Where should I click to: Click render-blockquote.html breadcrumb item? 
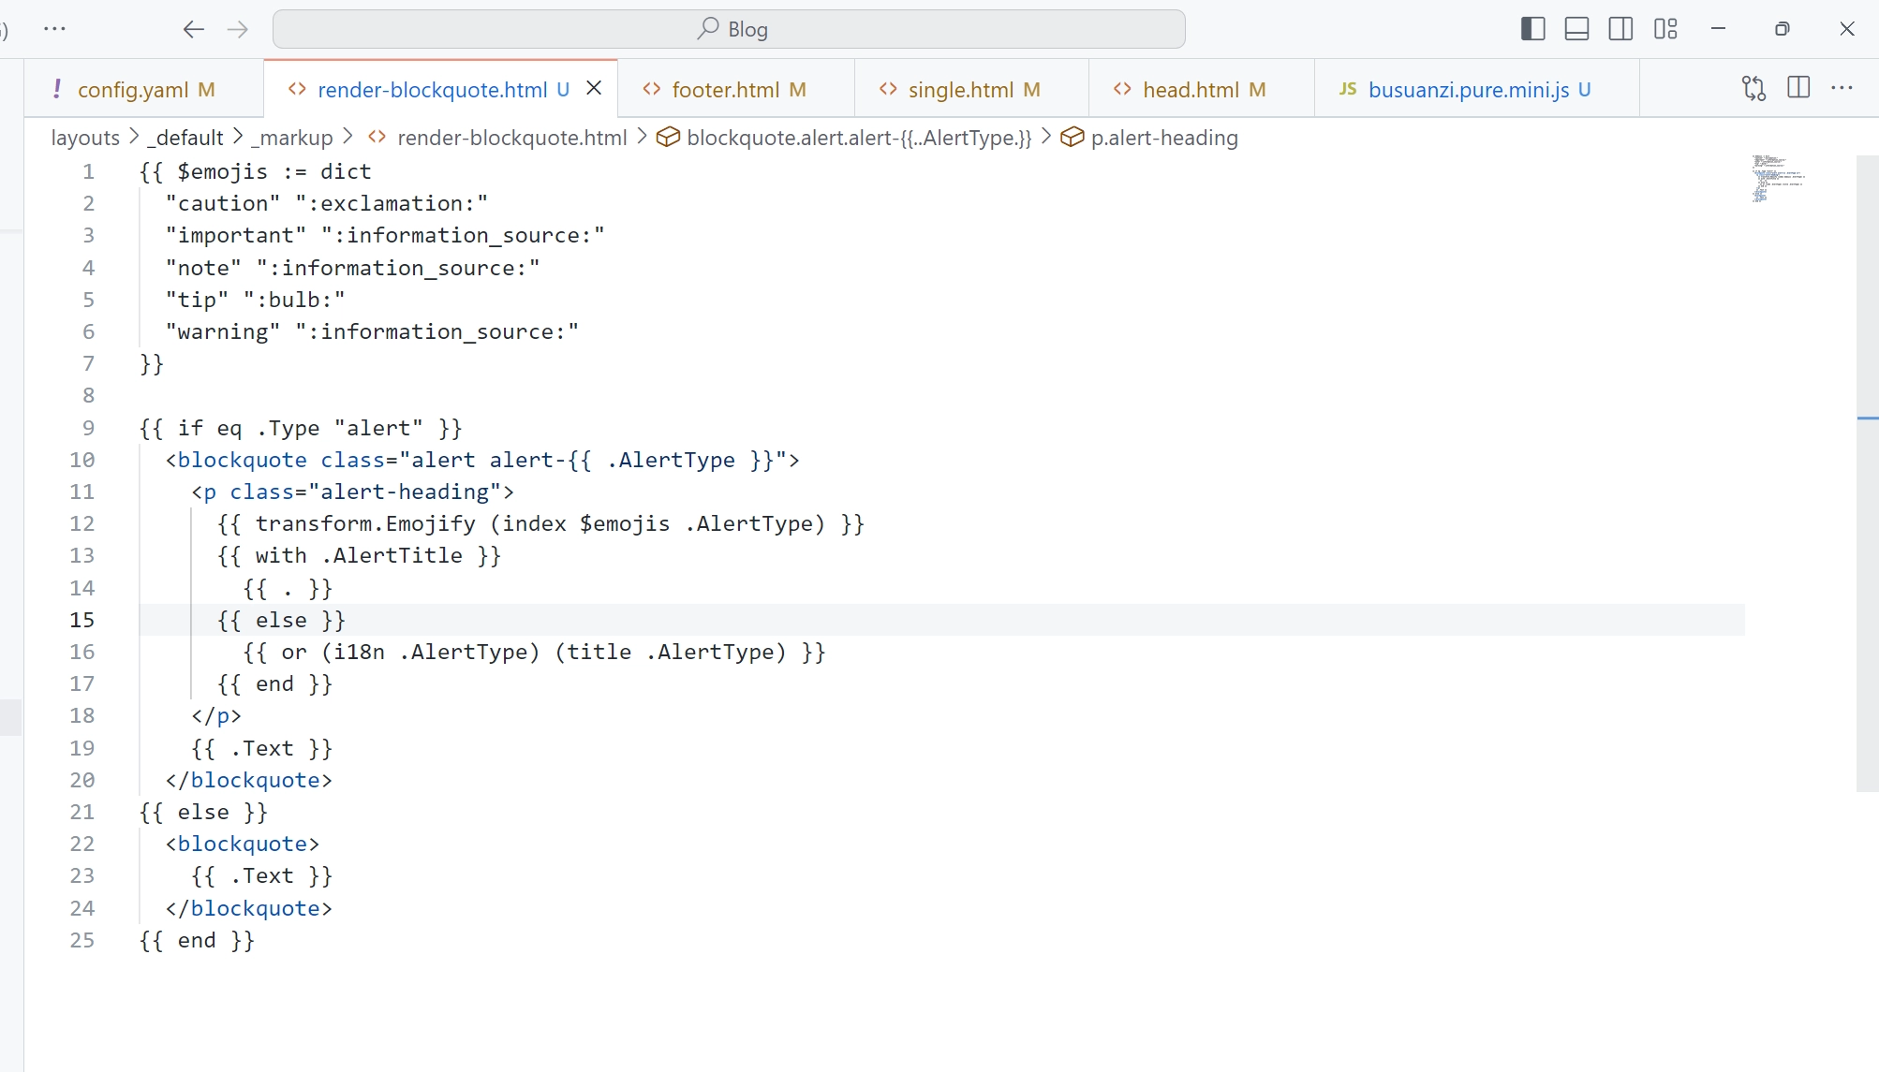click(x=511, y=138)
